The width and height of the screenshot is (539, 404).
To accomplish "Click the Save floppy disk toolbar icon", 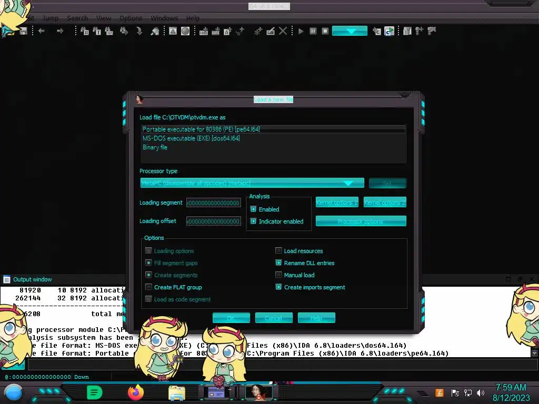I will click(23, 31).
